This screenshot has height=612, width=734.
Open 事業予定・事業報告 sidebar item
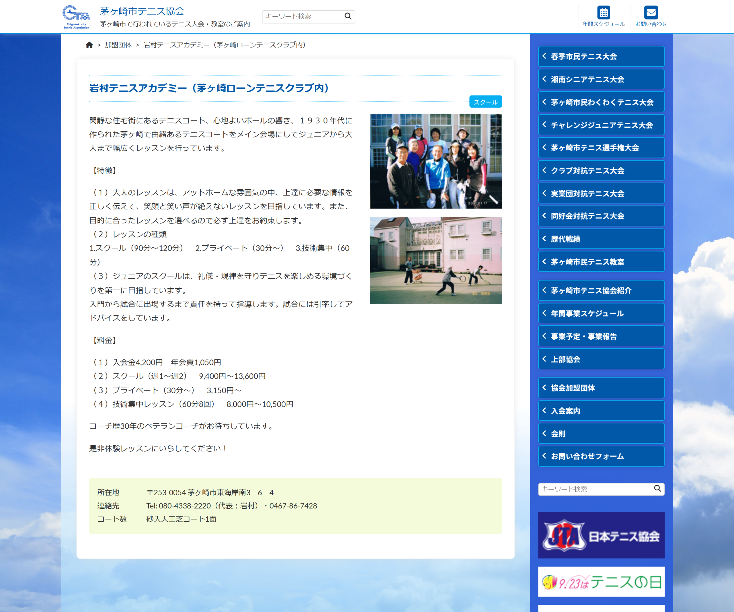point(601,336)
